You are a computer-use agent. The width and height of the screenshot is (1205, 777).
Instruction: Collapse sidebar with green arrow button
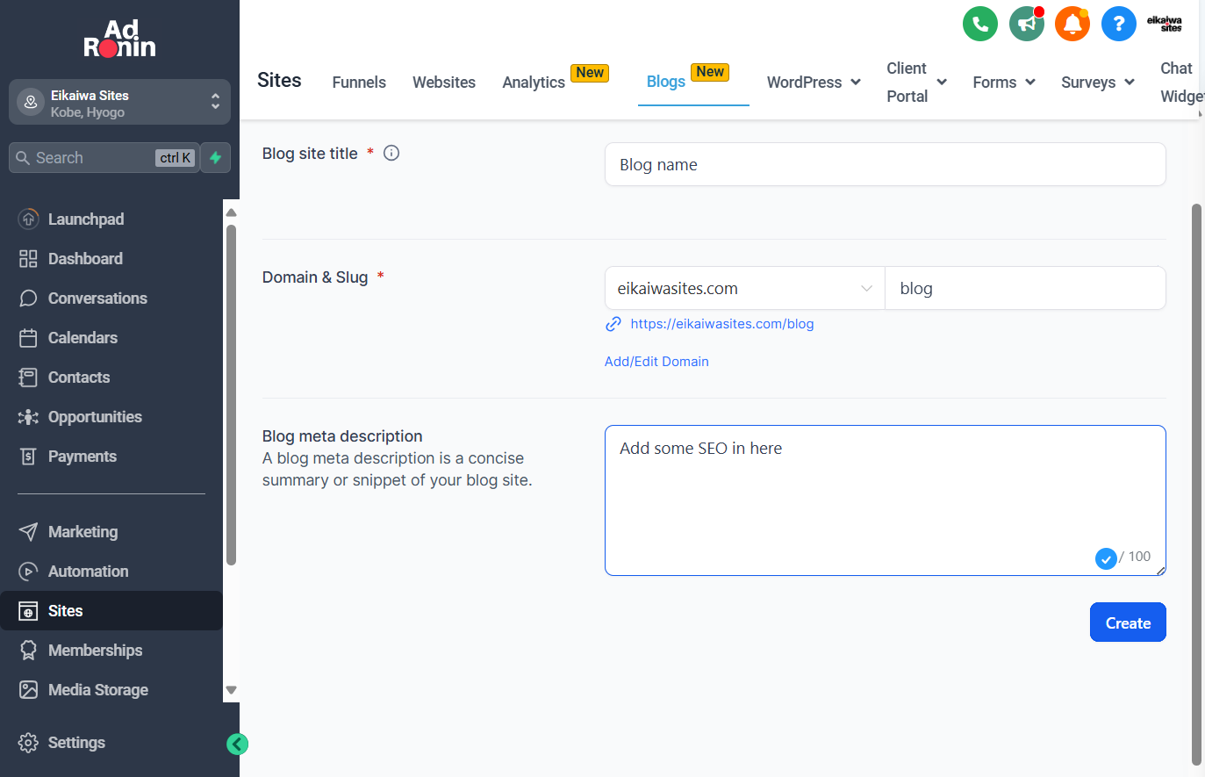(x=237, y=744)
